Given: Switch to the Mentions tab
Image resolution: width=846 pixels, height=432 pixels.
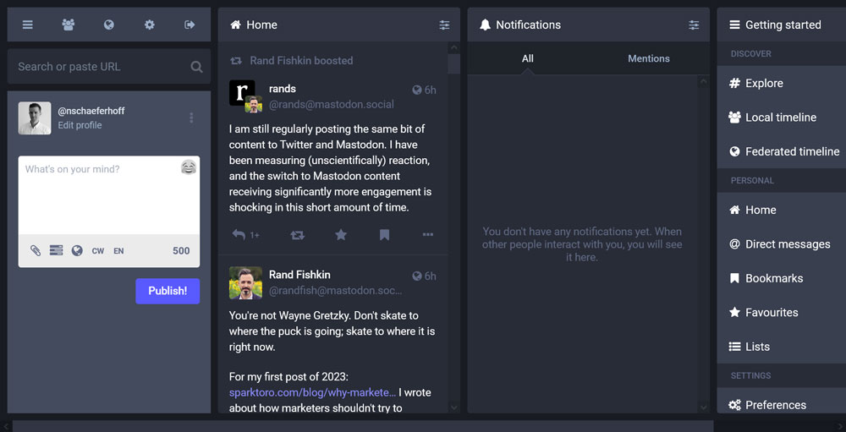Looking at the screenshot, I should (648, 58).
